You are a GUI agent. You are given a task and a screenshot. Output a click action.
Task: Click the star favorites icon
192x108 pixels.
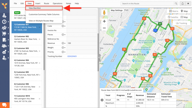(188, 3)
